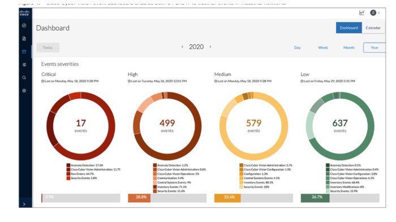Open the Reports document icon in sidebar
The width and height of the screenshot is (396, 222).
pyautogui.click(x=24, y=39)
